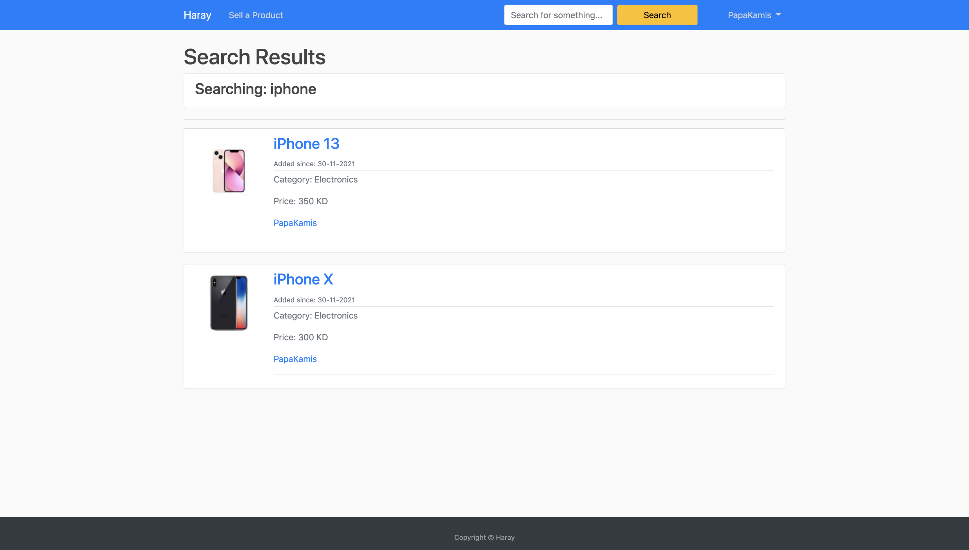Click the pink iPhone 13 product image
This screenshot has width=969, height=550.
[228, 171]
